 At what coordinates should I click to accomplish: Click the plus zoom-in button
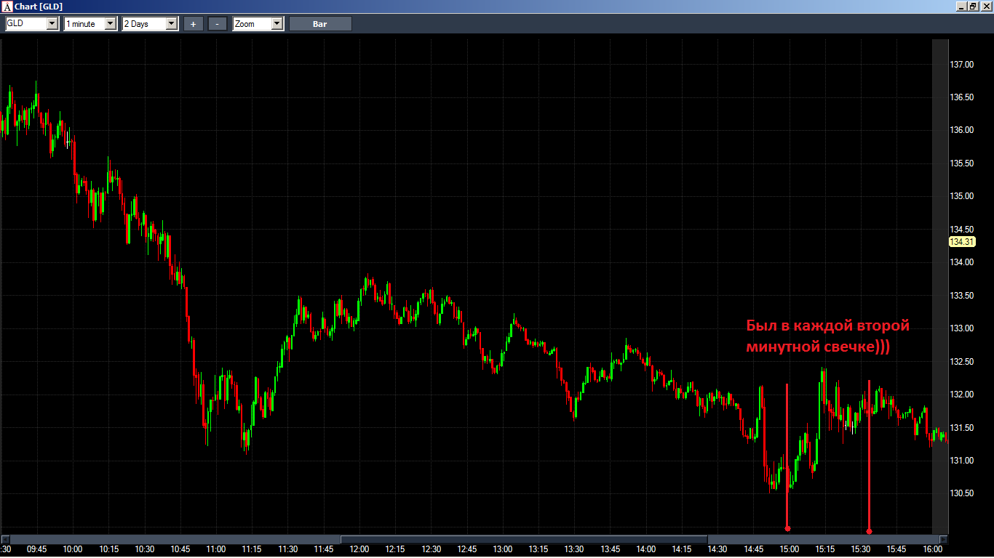[193, 24]
